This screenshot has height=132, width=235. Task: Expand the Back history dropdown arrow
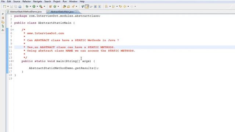click(128, 7)
